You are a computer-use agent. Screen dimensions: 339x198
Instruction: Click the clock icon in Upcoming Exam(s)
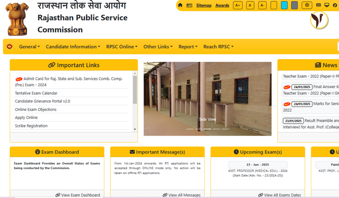point(236,152)
